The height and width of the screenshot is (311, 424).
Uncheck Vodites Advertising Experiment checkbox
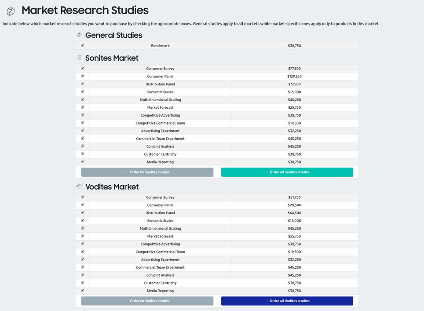[x=83, y=260]
